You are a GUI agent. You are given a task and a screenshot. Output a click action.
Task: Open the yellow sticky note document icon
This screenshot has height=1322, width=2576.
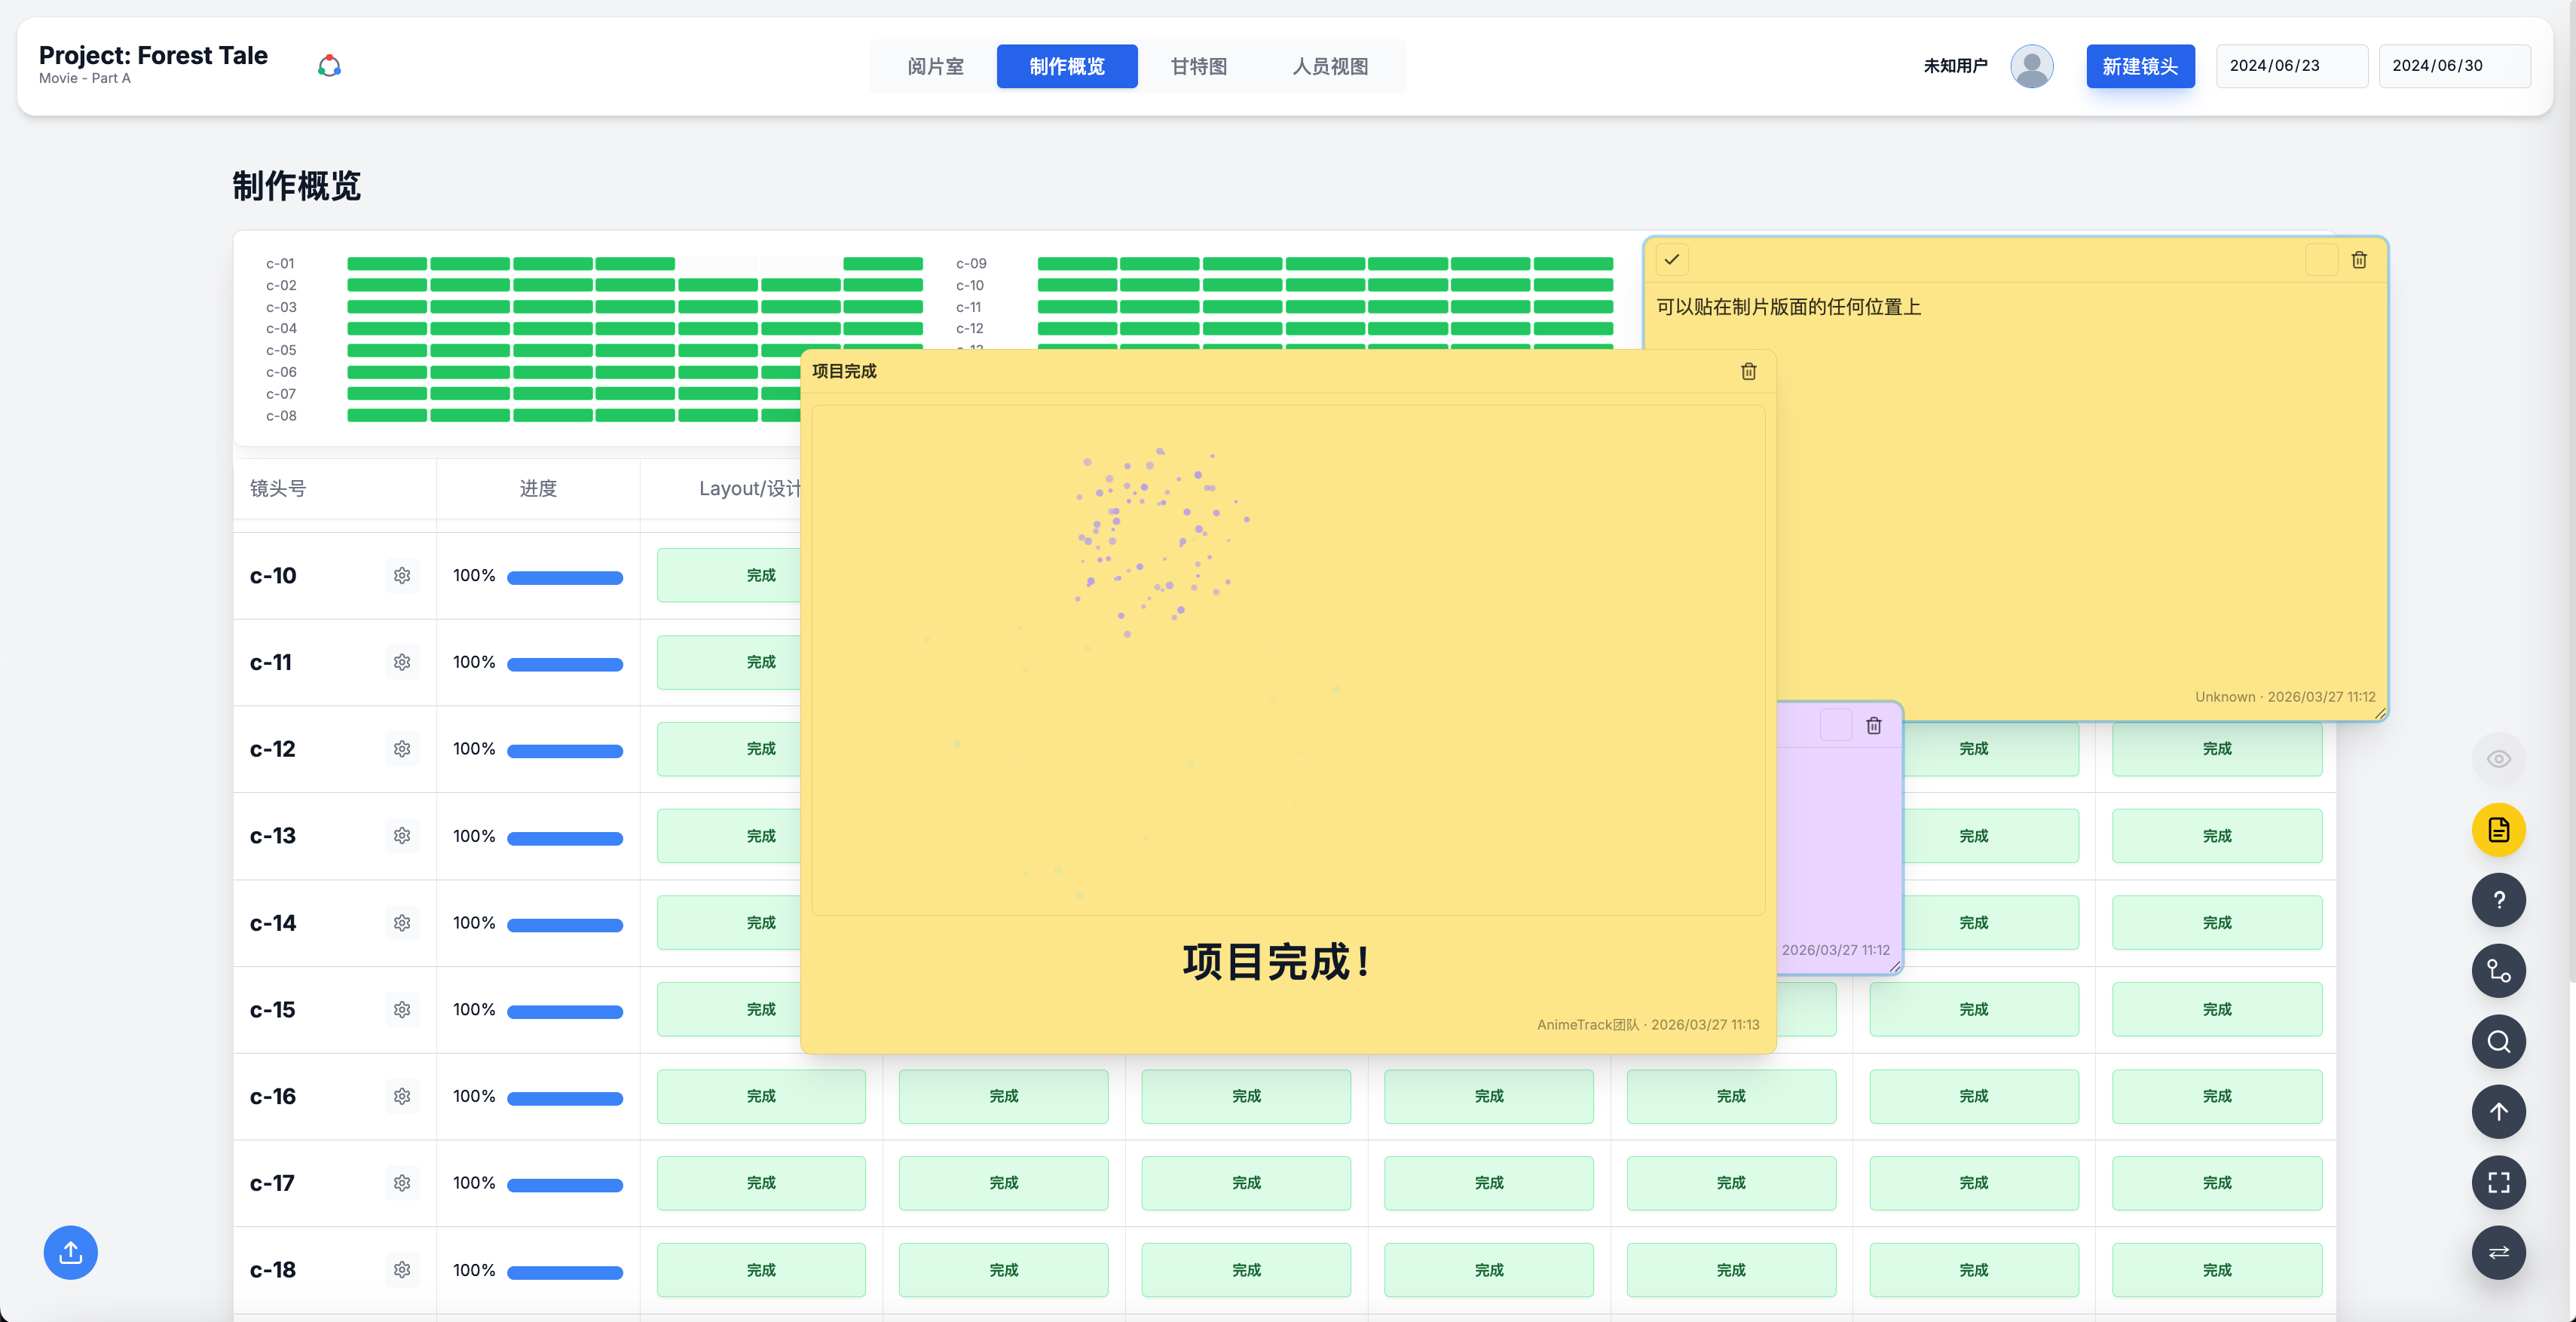pyautogui.click(x=2498, y=829)
